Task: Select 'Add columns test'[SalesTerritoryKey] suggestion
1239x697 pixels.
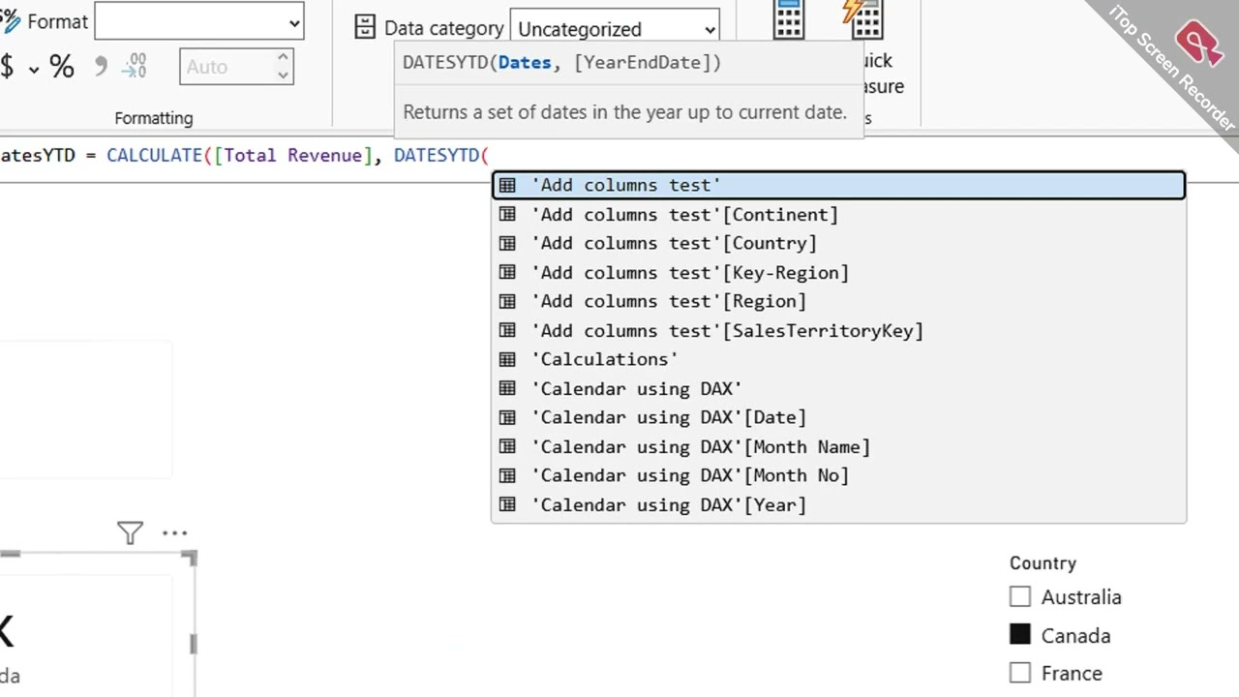Action: [838, 330]
